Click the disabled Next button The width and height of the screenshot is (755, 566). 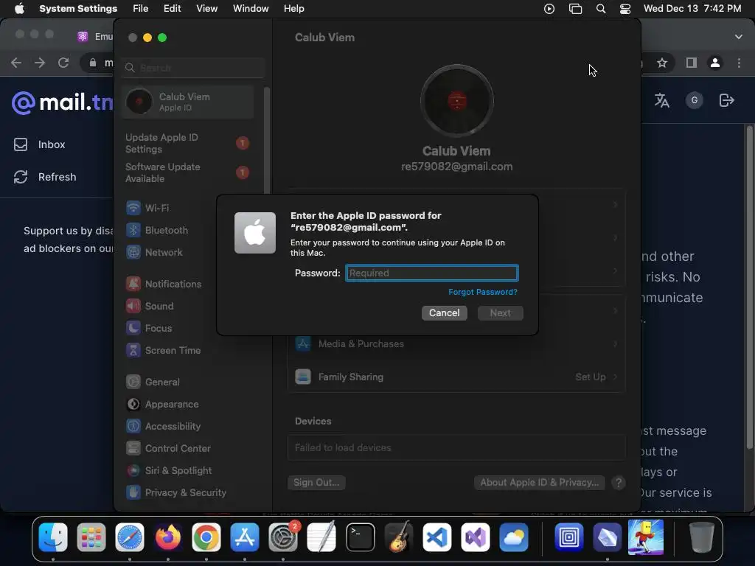(501, 312)
